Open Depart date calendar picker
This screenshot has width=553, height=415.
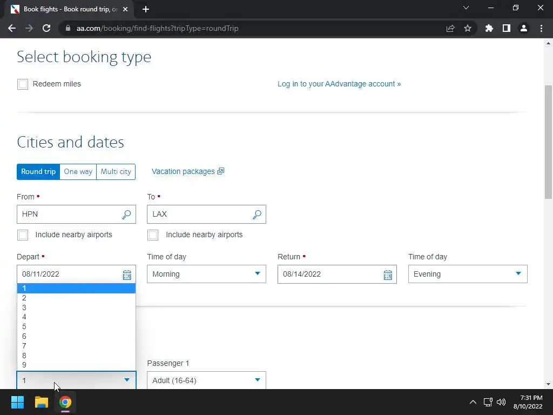pos(127,275)
